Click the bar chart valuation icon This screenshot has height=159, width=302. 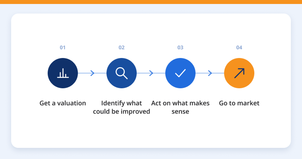click(63, 73)
